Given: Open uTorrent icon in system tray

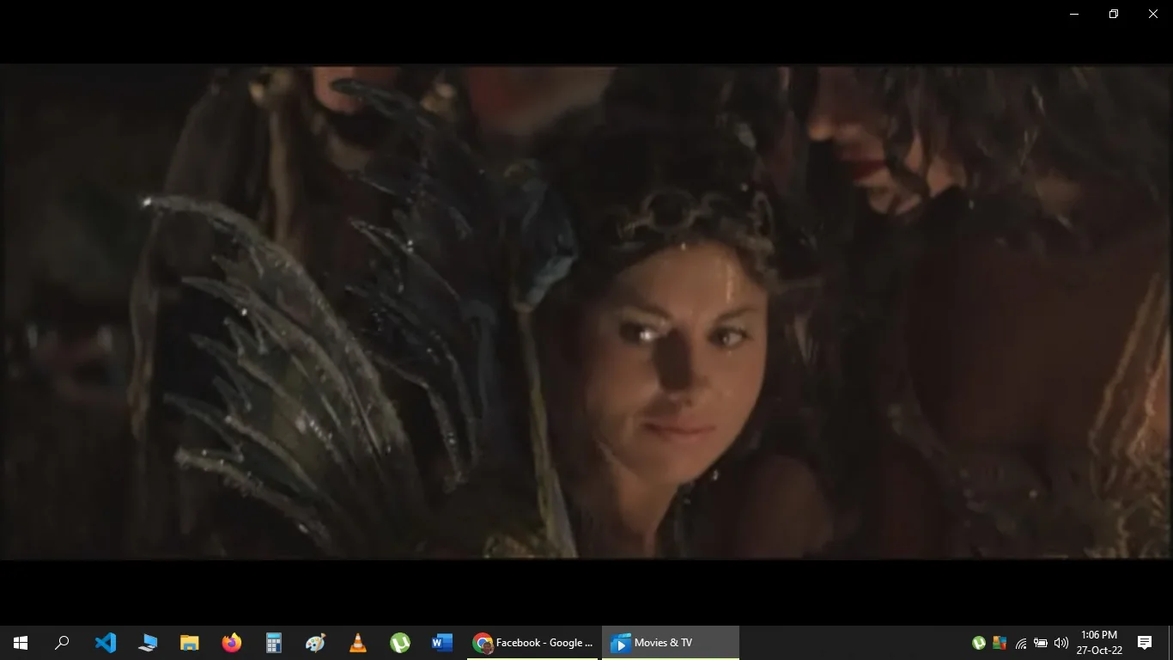Looking at the screenshot, I should pos(978,643).
